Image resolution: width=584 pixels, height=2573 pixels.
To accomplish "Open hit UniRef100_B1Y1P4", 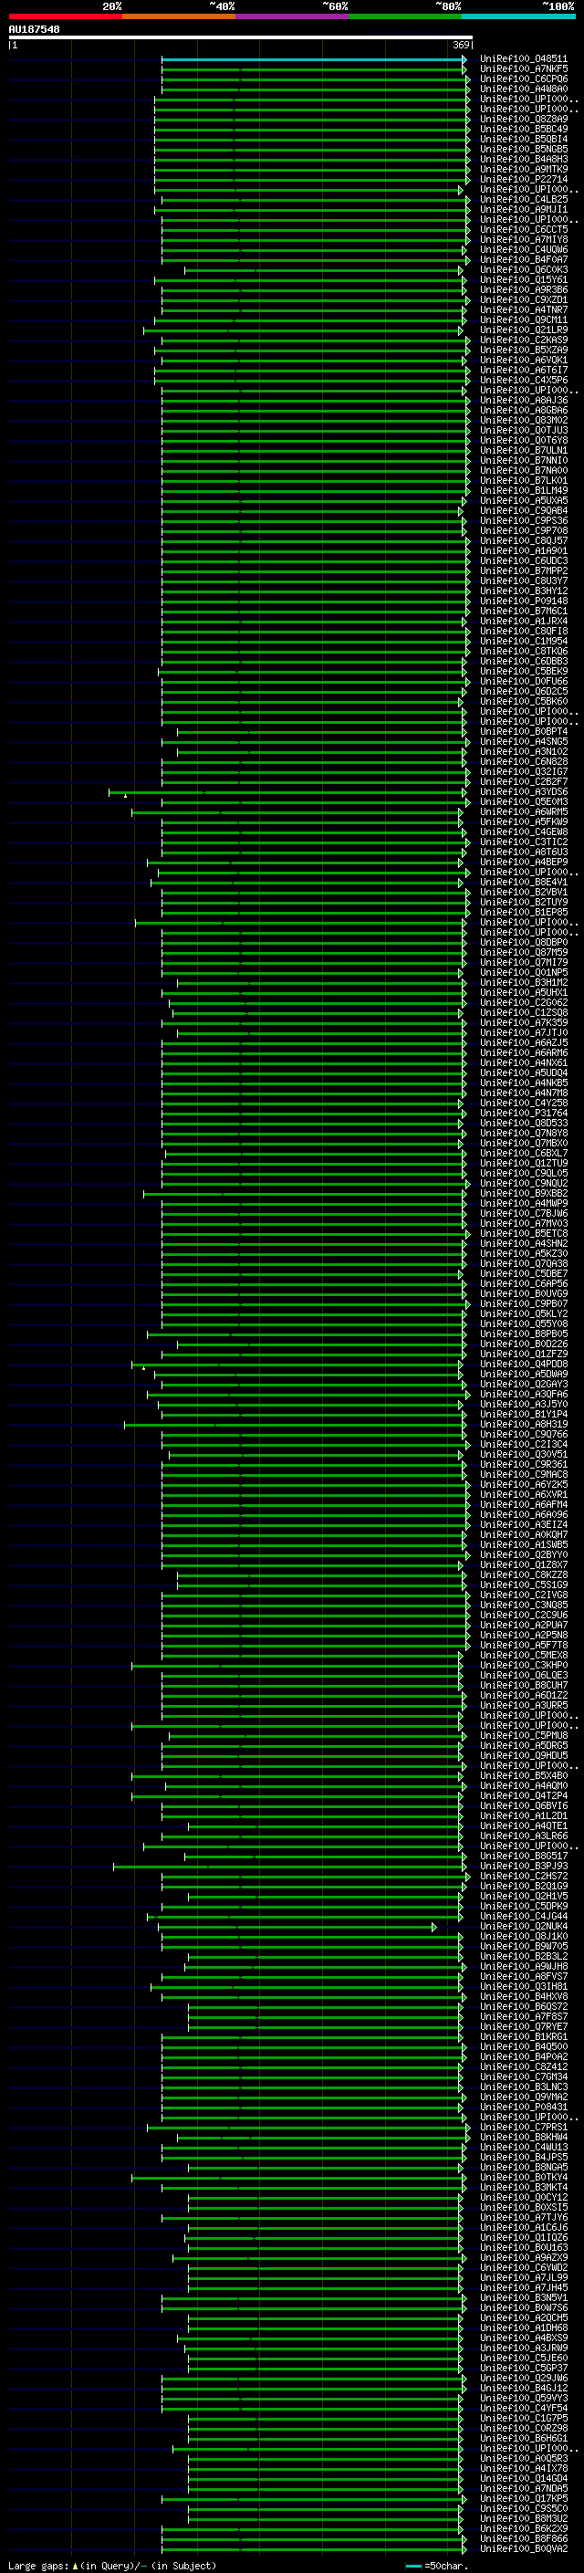I will (x=523, y=1415).
